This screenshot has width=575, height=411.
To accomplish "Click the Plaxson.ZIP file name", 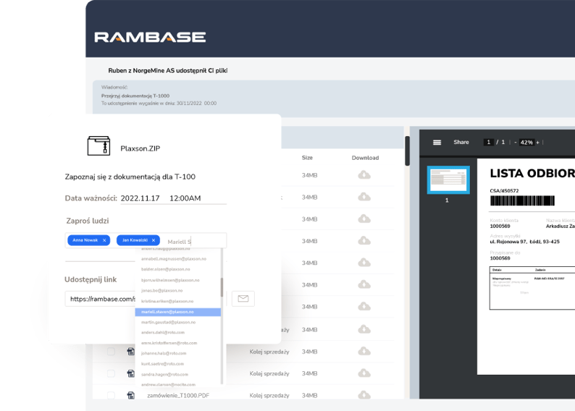I will (140, 148).
